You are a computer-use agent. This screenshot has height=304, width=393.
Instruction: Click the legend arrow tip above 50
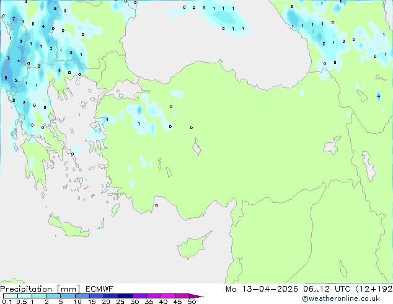click(x=196, y=296)
